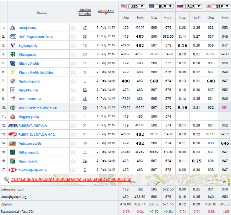The height and width of the screenshot is (215, 231).
Task: Sort by EUR Առք buy column
Action: [x=154, y=17]
